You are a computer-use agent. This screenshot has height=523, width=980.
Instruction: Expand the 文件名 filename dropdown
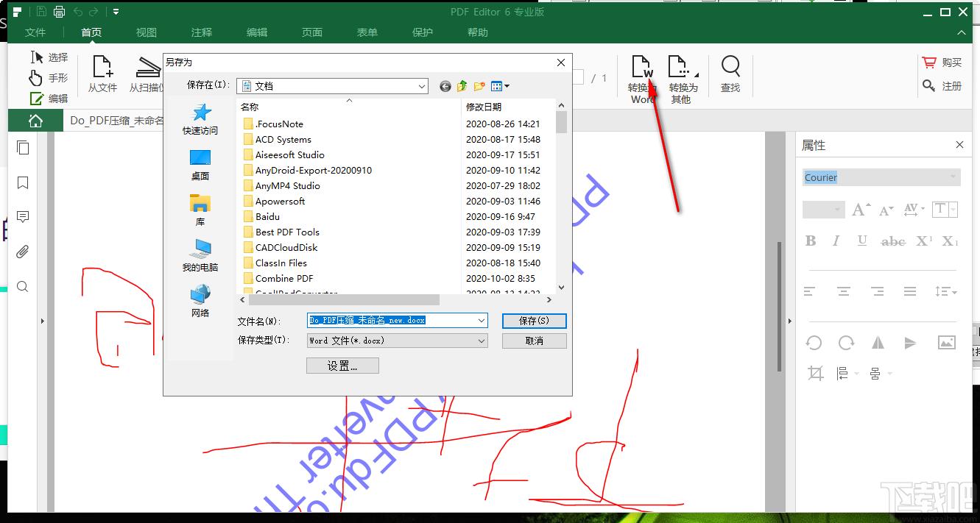click(x=482, y=321)
